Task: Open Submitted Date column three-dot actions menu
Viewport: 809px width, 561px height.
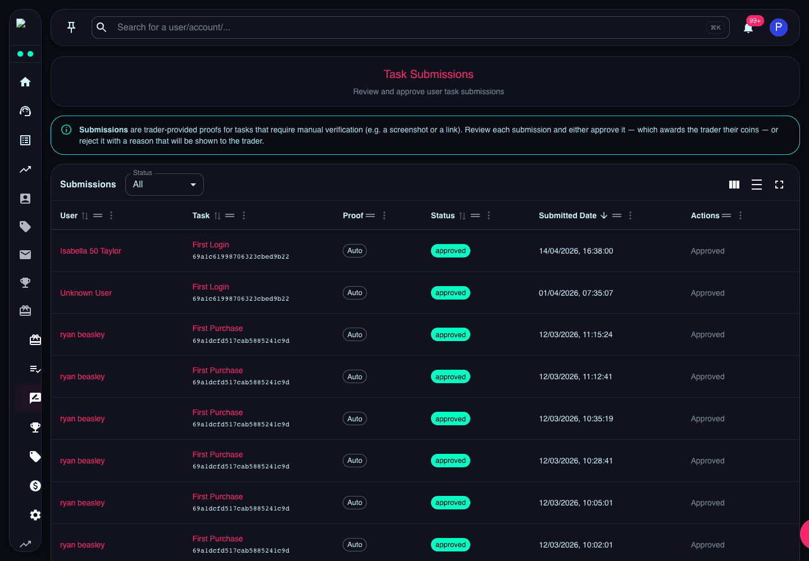Action: [x=630, y=215]
